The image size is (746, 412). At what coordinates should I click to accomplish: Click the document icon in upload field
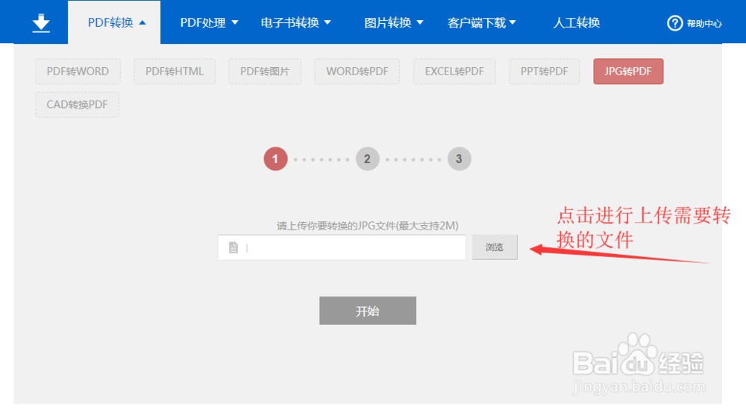[233, 247]
